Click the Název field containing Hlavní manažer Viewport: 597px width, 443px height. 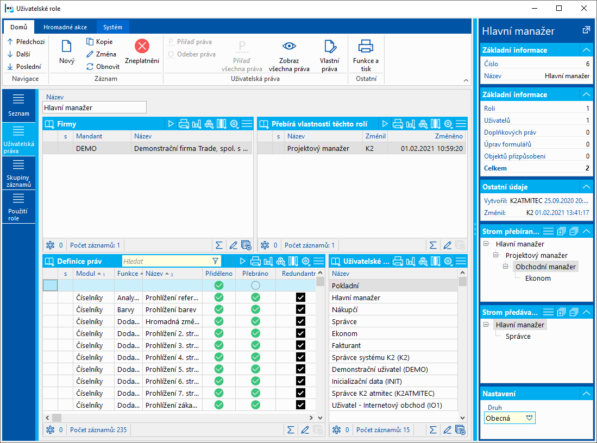pyautogui.click(x=95, y=107)
